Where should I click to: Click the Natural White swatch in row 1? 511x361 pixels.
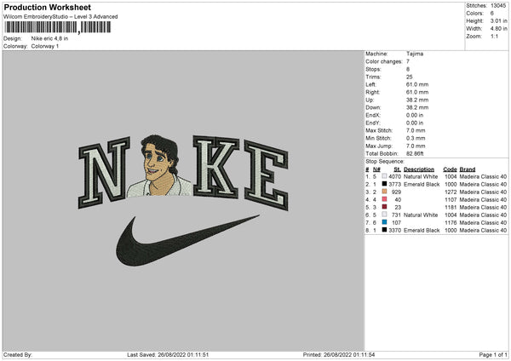coord(384,176)
